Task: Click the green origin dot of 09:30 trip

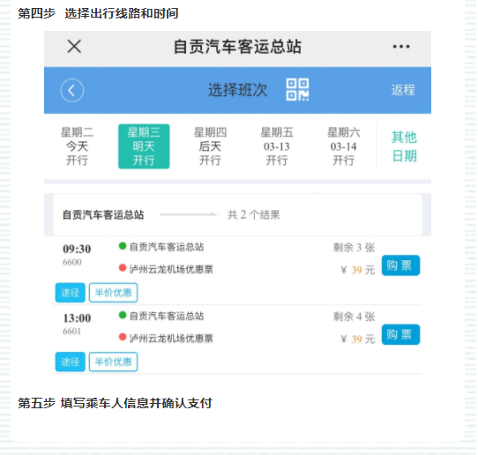Action: (123, 246)
